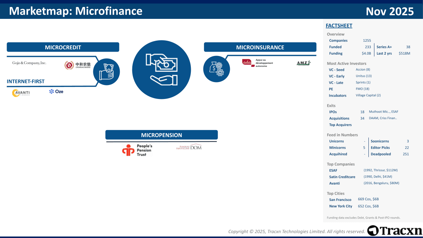This screenshot has height=238, width=423.
Task: Click the Exits section heading
Action: pos(331,106)
